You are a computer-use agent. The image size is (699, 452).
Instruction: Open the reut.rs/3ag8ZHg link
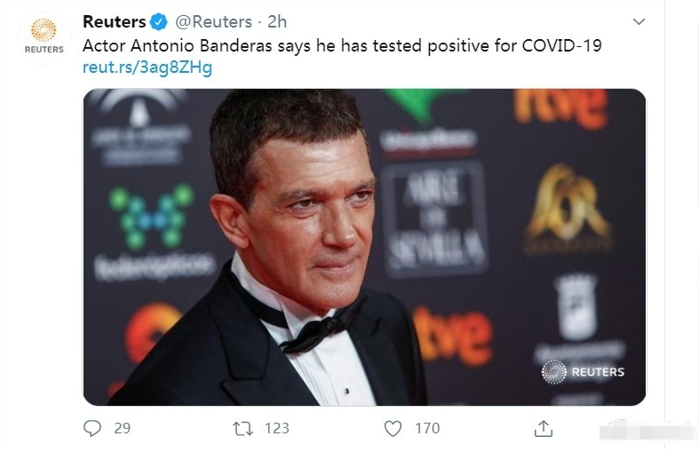147,67
